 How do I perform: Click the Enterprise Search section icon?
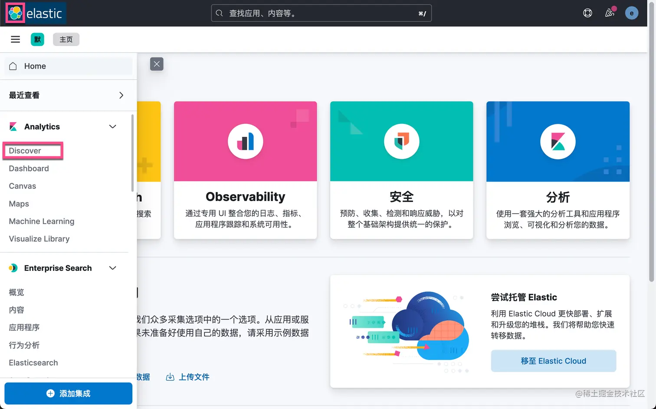pos(13,268)
